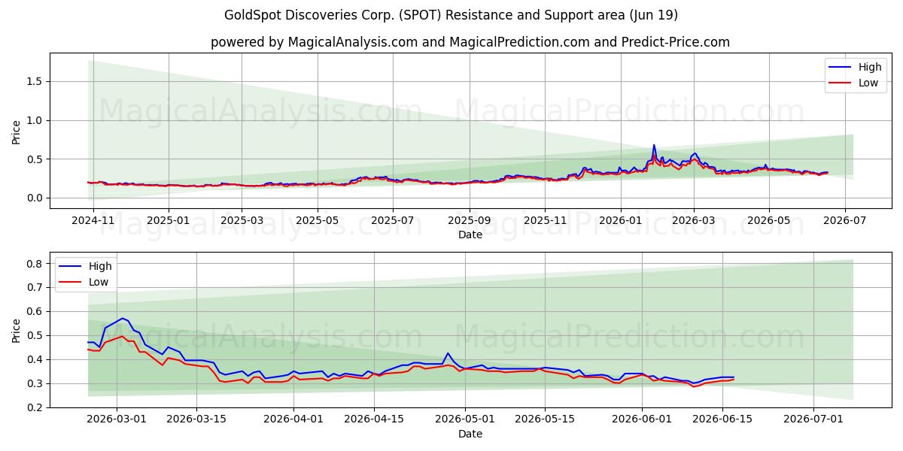Image resolution: width=903 pixels, height=451 pixels.
Task: Click the 'Date' axis label under bottom chart
Action: click(470, 434)
